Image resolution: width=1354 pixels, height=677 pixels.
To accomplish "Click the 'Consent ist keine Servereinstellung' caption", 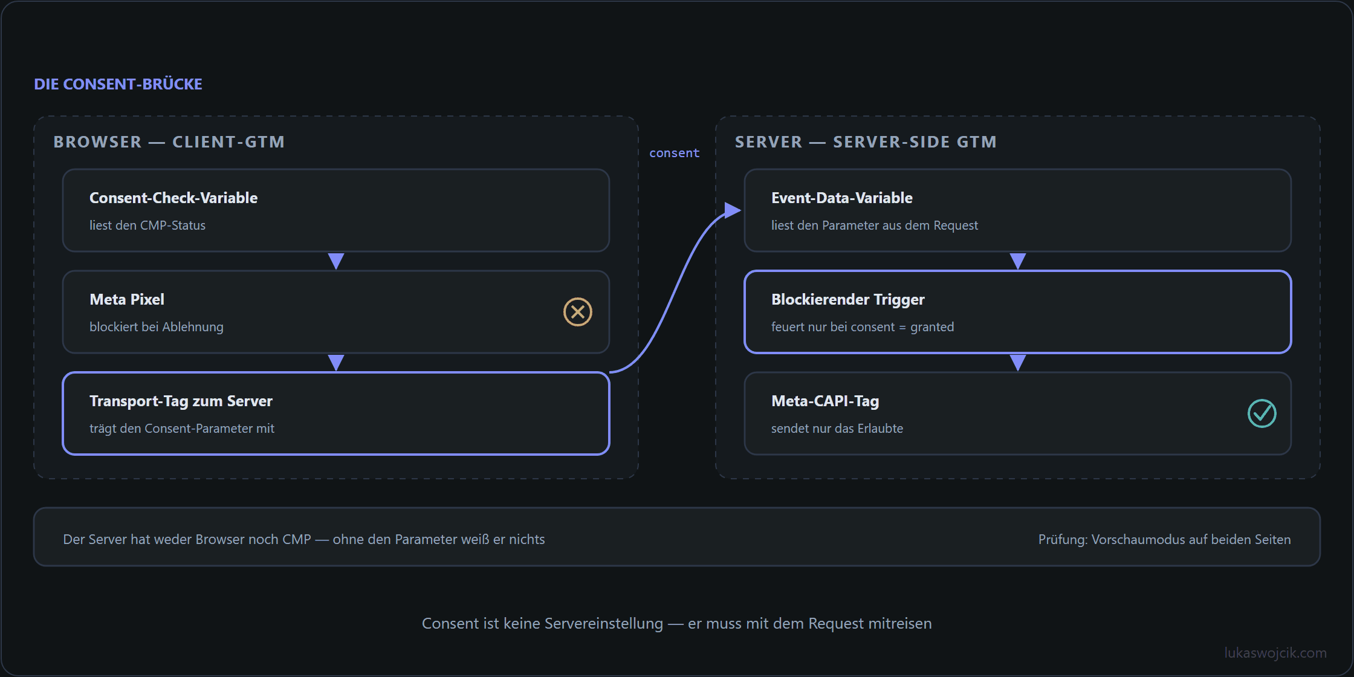I will (677, 623).
